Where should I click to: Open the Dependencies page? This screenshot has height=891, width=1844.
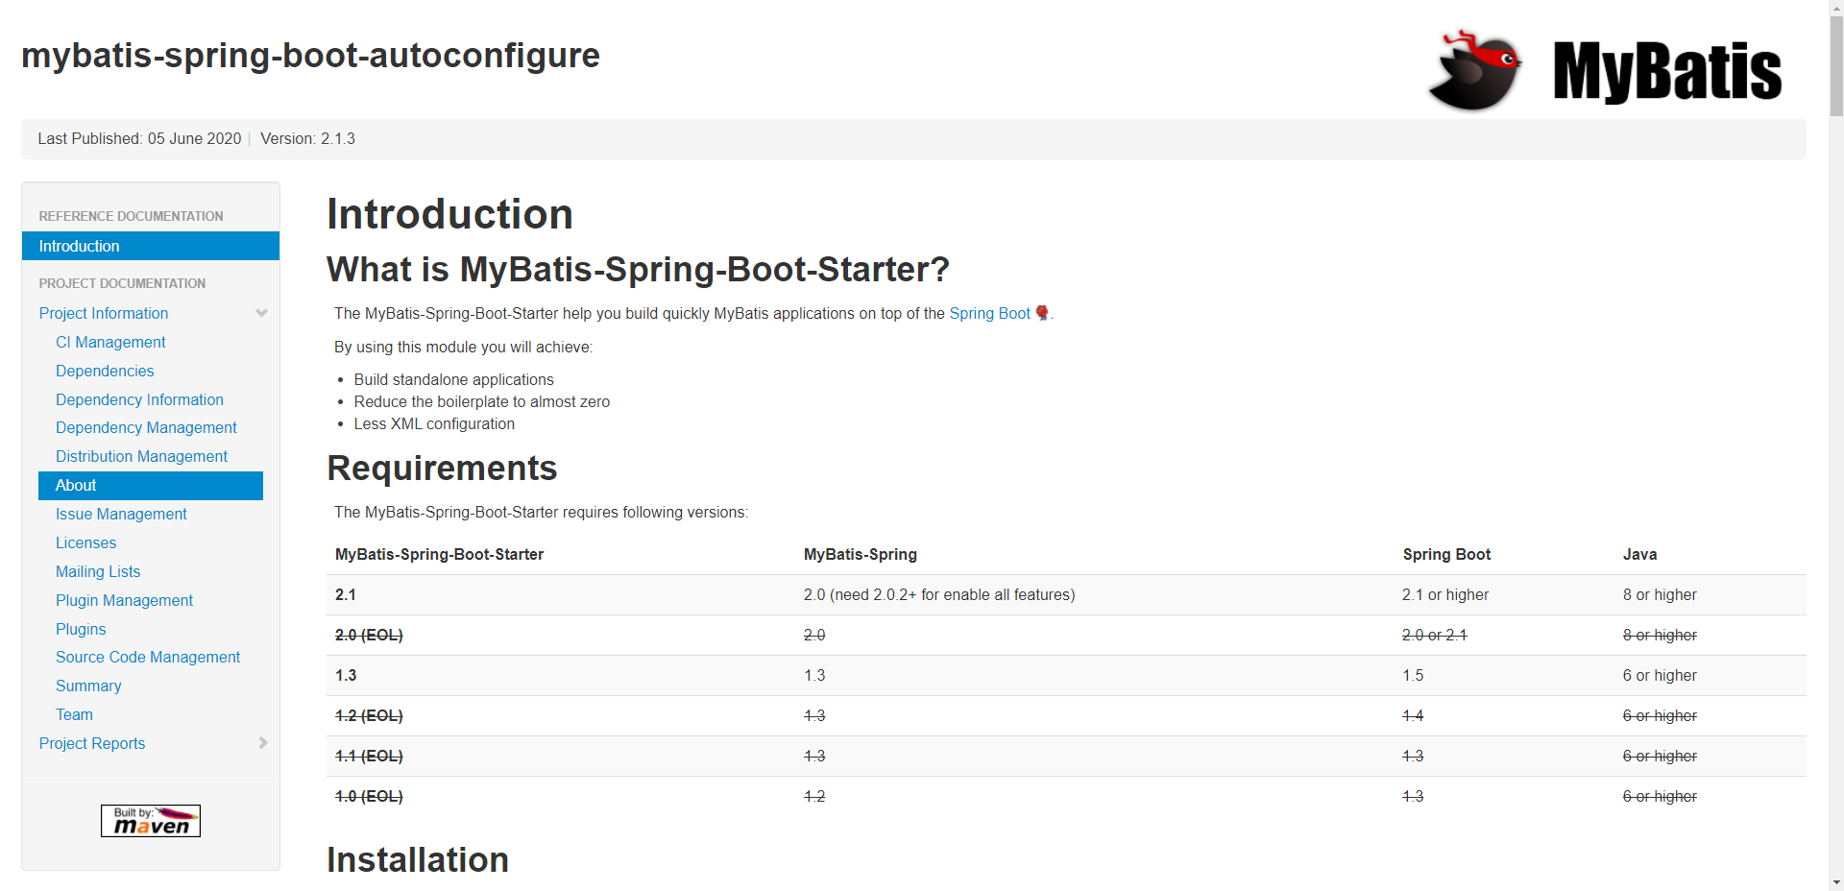105,371
